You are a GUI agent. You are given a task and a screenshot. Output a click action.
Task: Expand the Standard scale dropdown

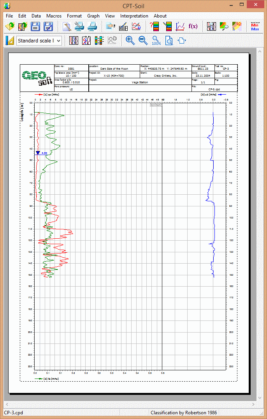(59, 40)
